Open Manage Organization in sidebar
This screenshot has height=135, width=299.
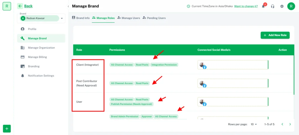point(41,48)
